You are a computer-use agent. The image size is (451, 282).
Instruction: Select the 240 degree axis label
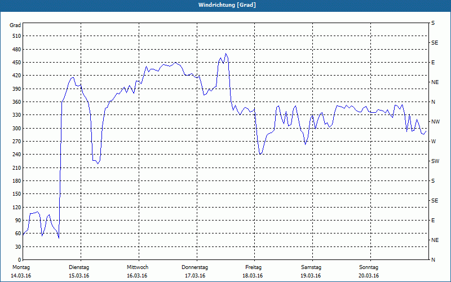(x=16, y=155)
